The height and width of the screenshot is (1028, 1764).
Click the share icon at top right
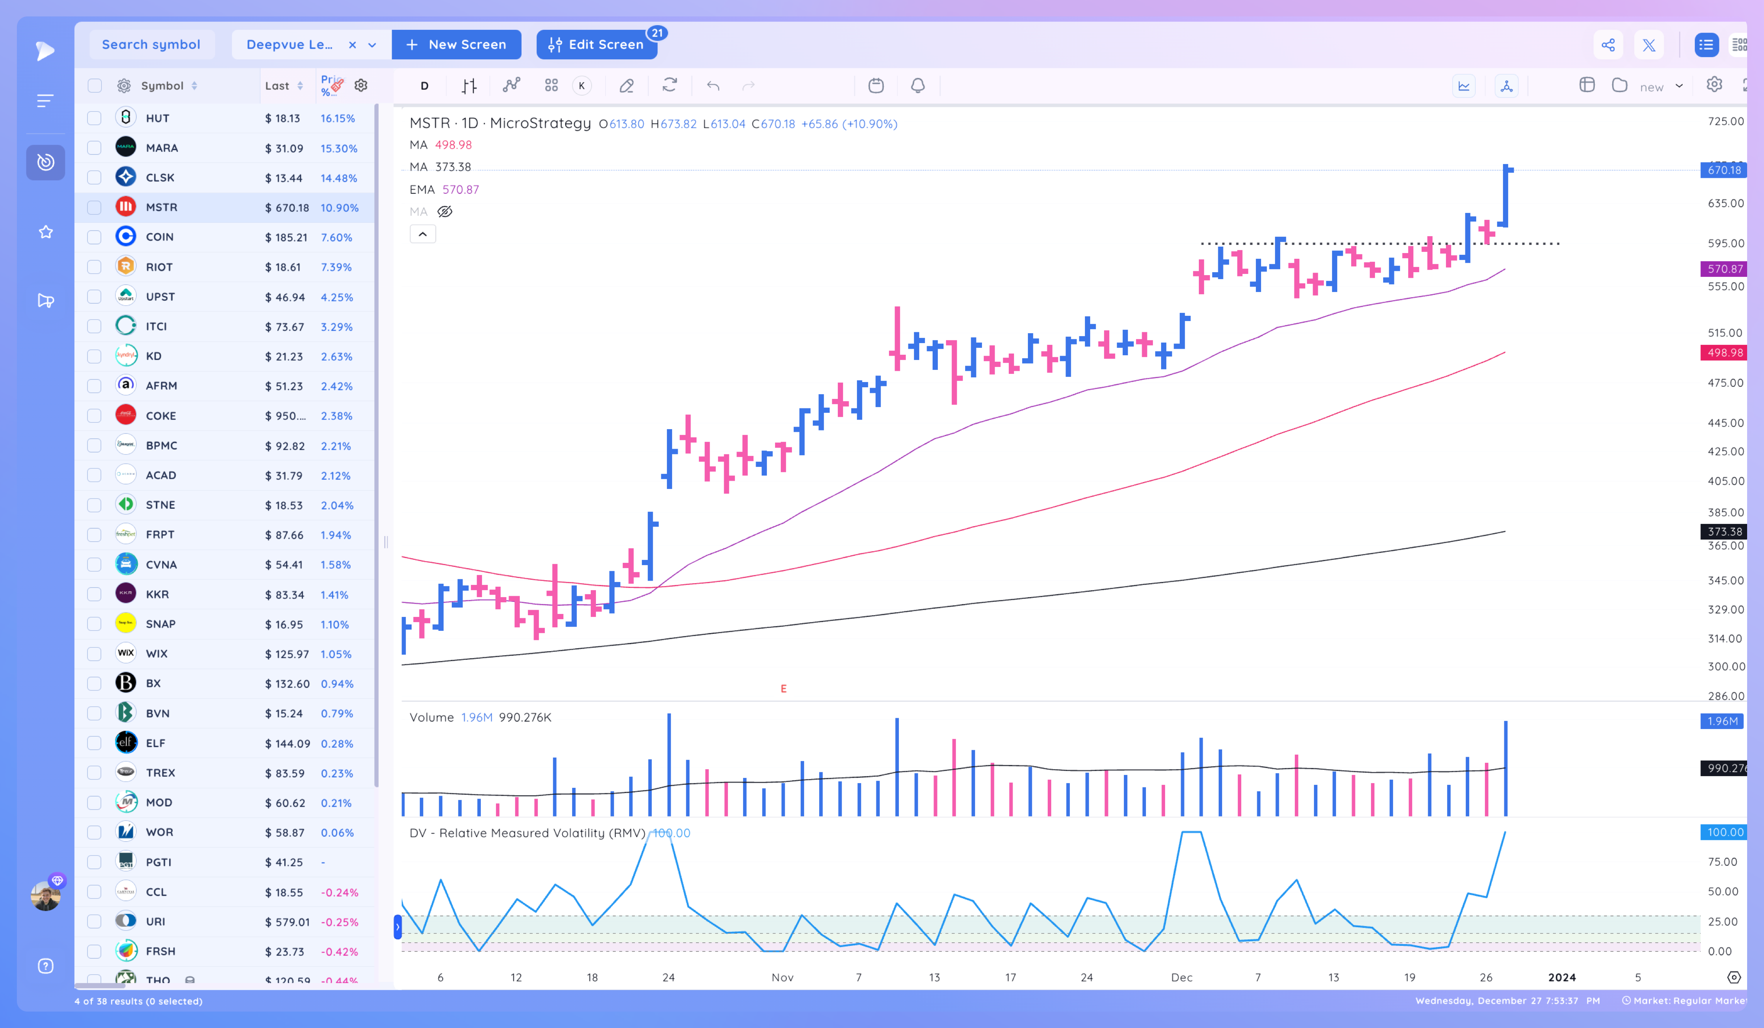point(1608,45)
